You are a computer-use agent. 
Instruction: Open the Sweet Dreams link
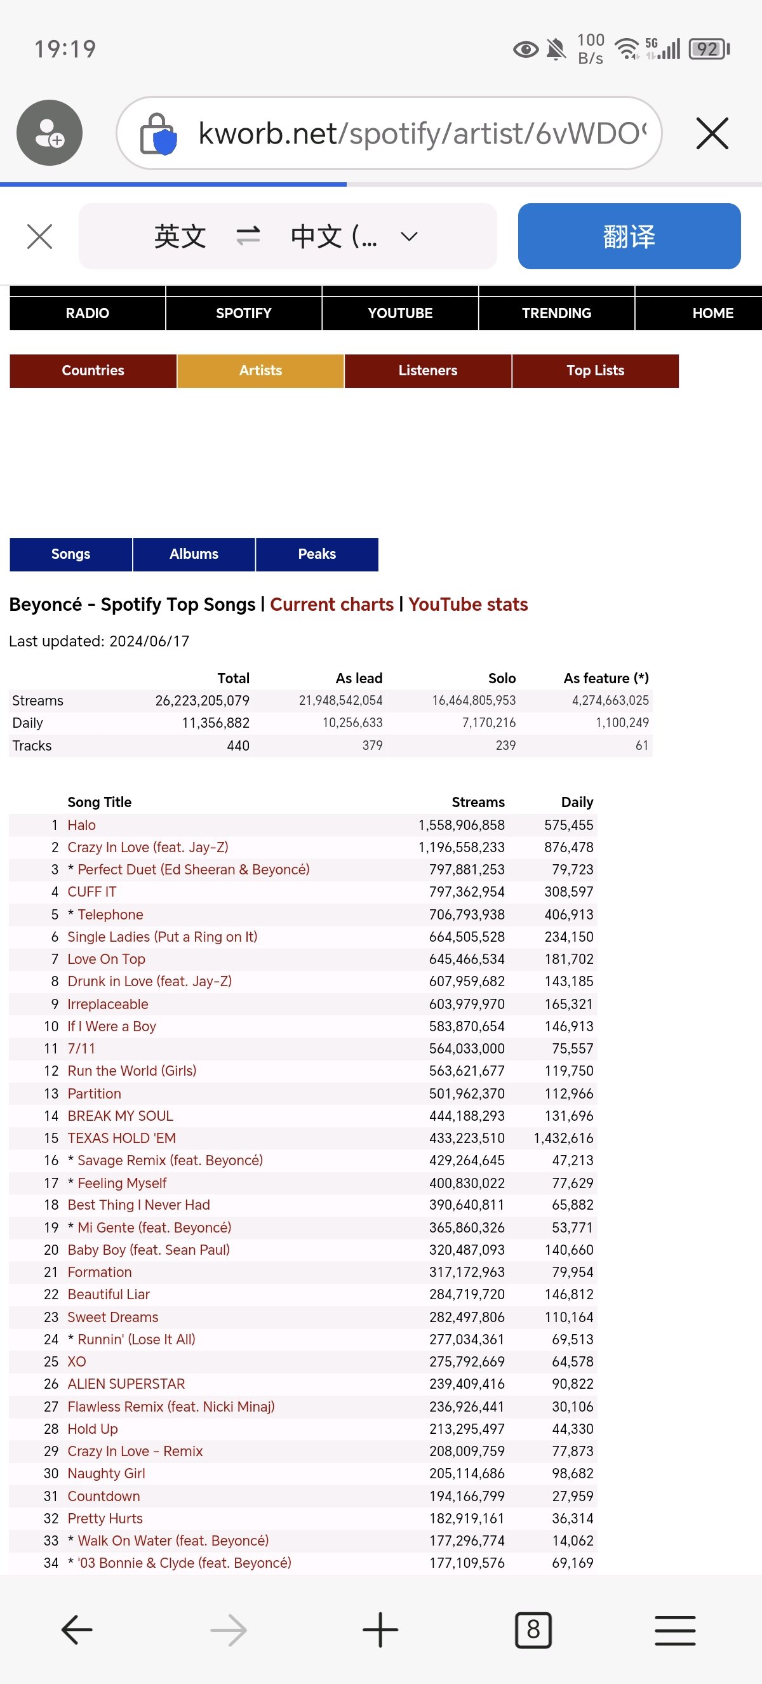[113, 1317]
